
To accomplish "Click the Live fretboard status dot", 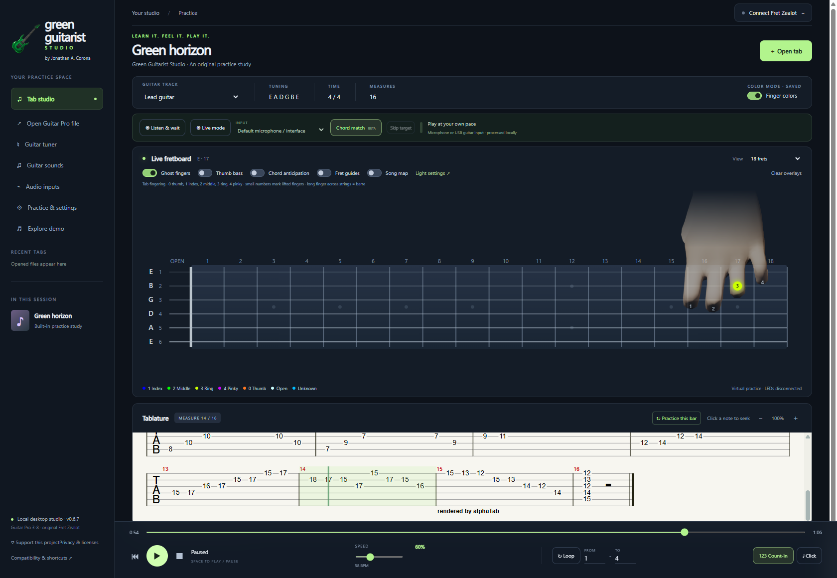I will pos(144,158).
